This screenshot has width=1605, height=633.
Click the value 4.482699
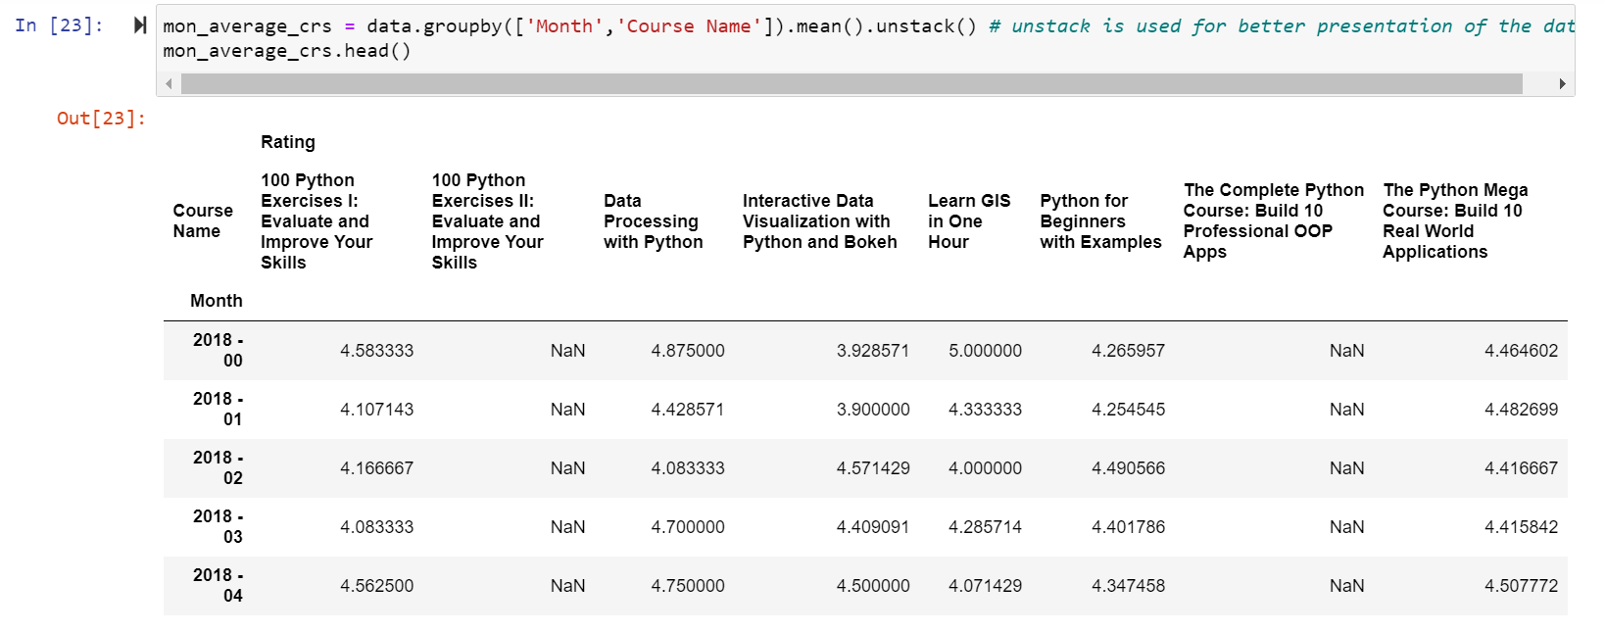[1521, 410]
